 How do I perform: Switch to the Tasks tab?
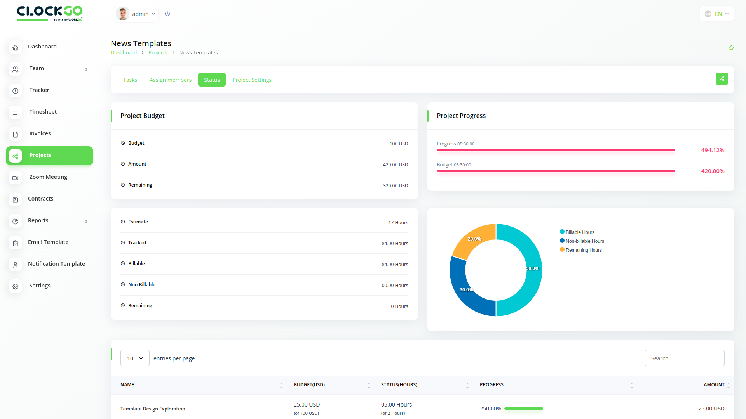(x=130, y=80)
